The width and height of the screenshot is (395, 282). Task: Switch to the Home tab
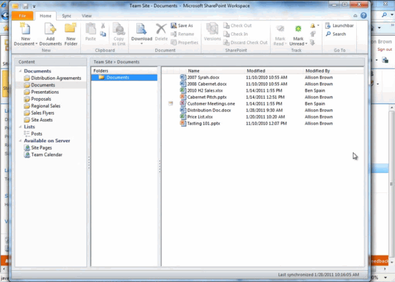(x=45, y=16)
